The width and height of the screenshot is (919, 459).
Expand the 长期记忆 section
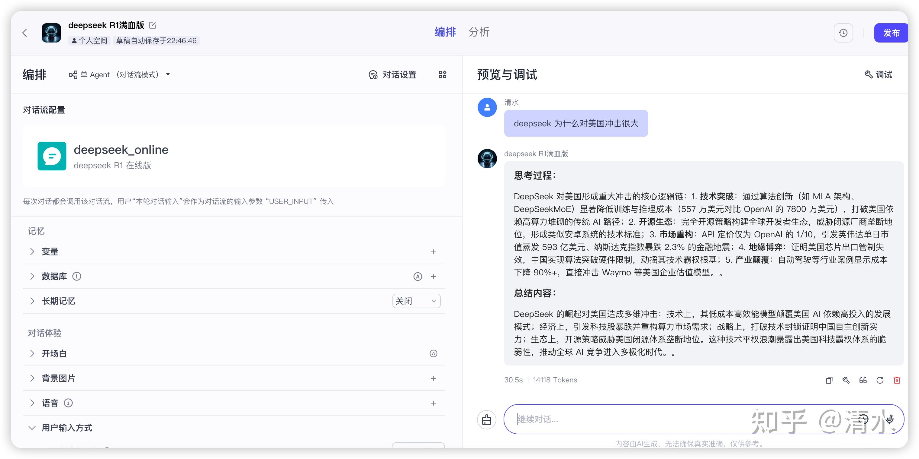(32, 301)
